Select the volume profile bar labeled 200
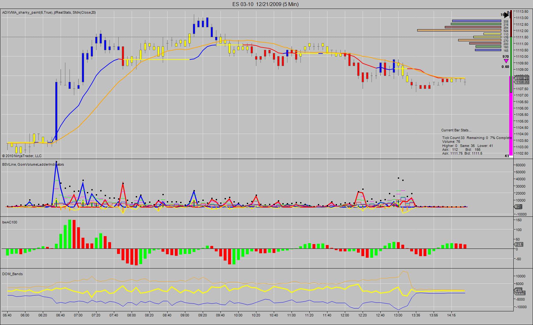This screenshot has height=325, width=533. (x=485, y=43)
